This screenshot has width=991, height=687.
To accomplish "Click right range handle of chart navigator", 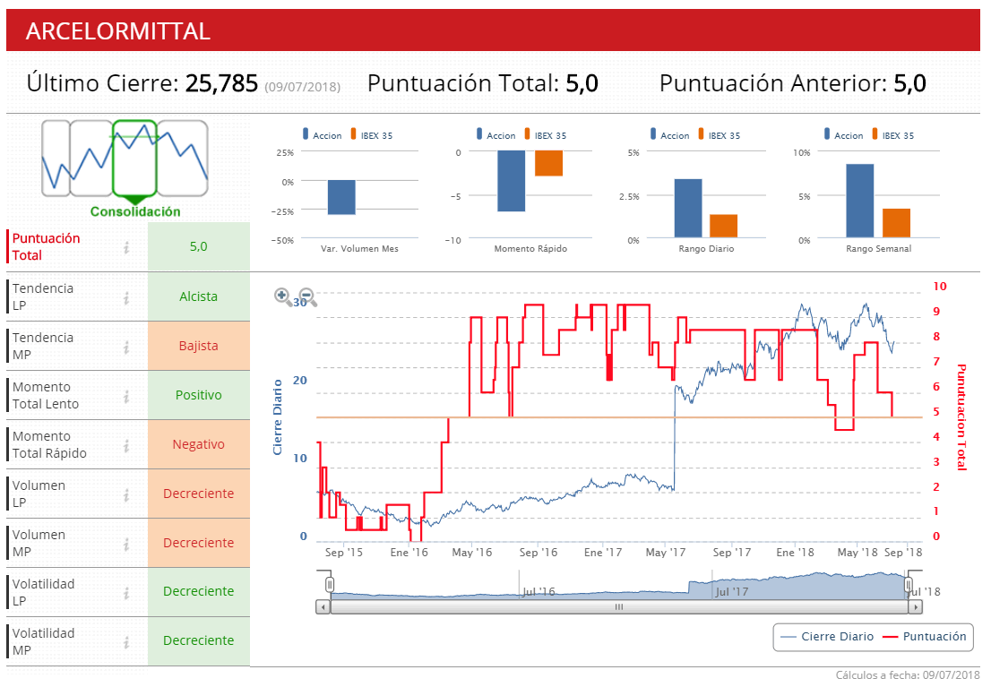I will 909,585.
